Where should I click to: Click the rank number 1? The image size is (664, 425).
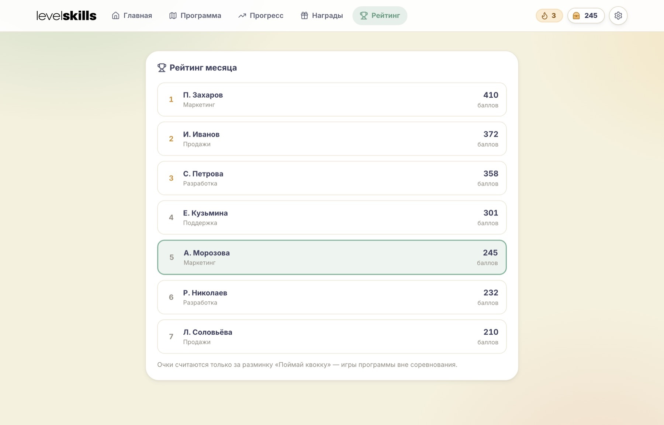171,100
